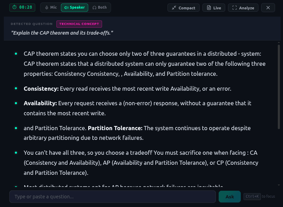Click the detected CAP theorem question text
Image resolution: width=283 pixels, height=207 pixels.
[x=62, y=33]
